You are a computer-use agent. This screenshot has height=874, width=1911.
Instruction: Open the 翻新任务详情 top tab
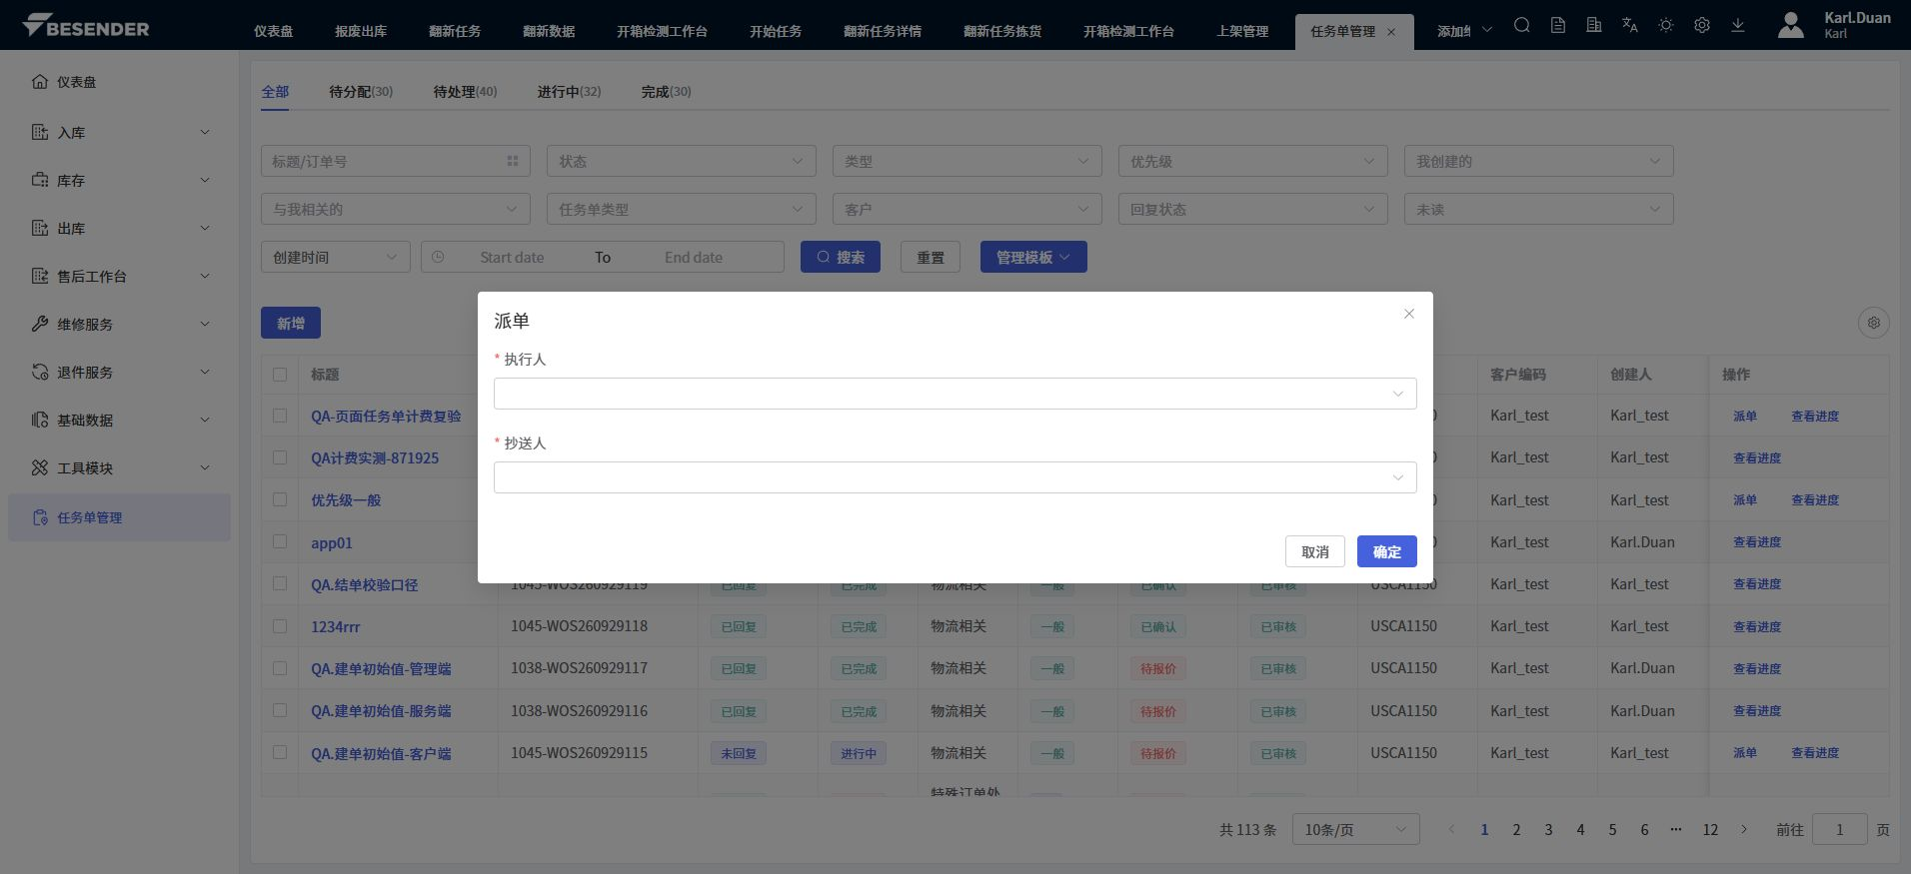[883, 31]
